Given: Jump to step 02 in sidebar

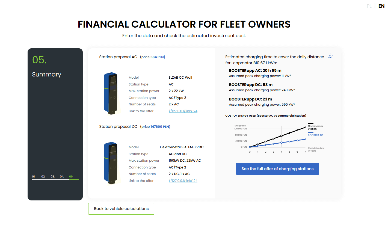Looking at the screenshot, I should [x=43, y=177].
